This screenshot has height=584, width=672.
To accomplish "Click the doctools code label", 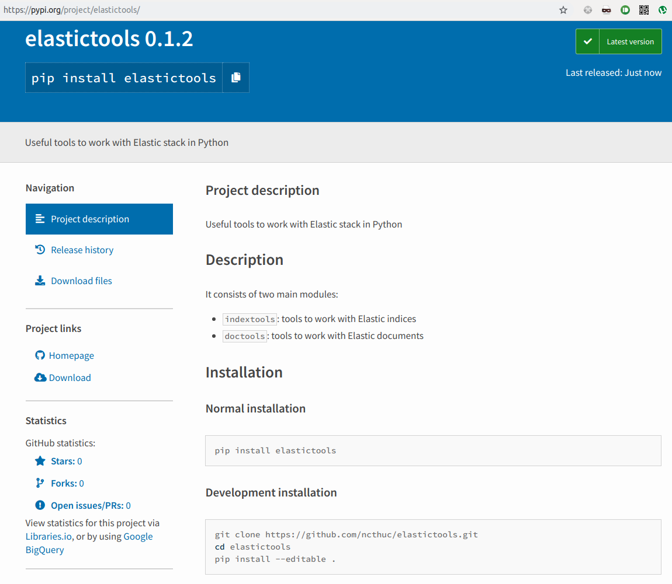I will [245, 336].
